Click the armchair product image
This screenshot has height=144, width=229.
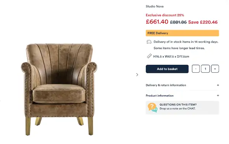(59, 89)
